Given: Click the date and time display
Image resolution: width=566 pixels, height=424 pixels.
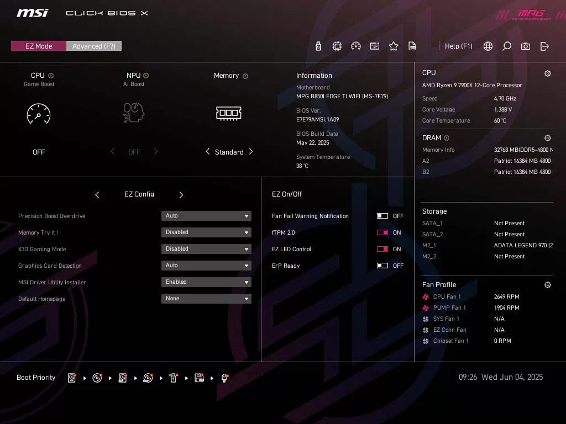Looking at the screenshot, I should point(501,377).
